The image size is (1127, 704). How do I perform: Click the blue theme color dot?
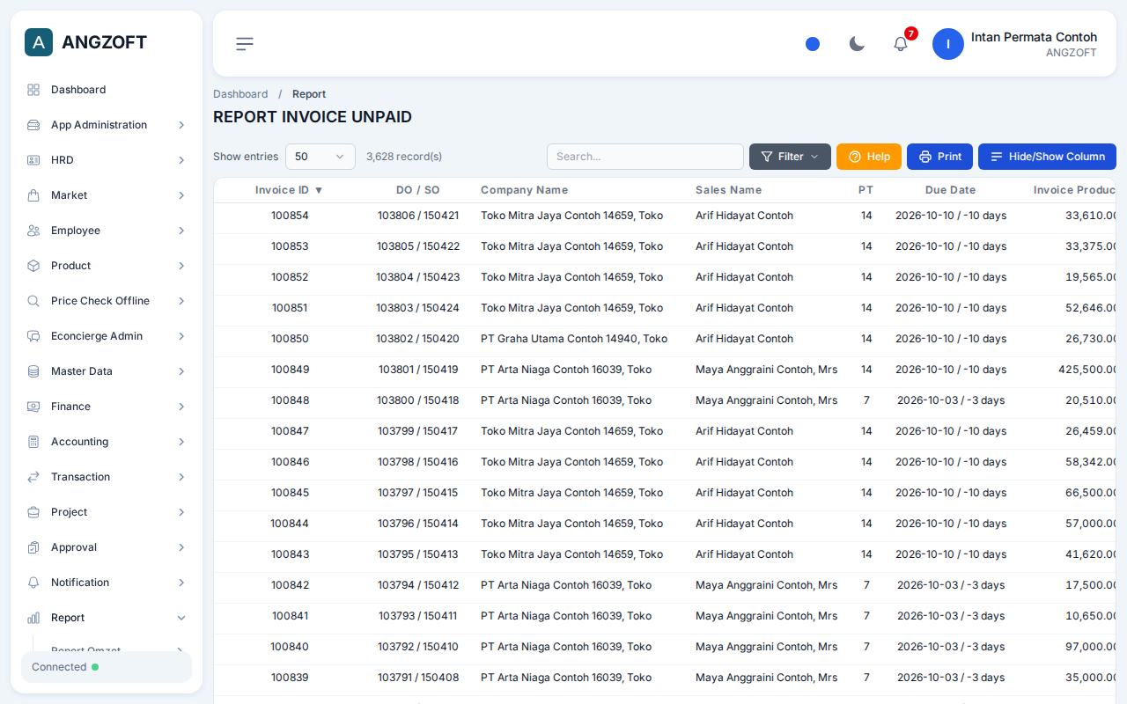pos(813,44)
